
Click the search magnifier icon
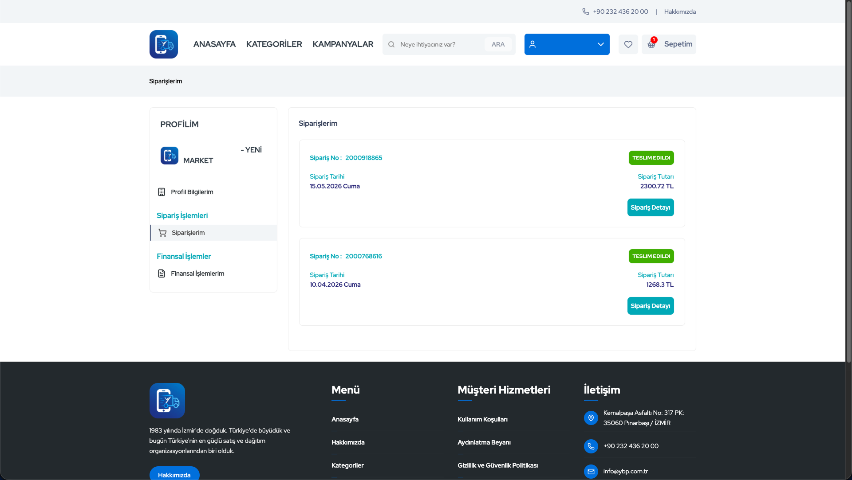391,44
